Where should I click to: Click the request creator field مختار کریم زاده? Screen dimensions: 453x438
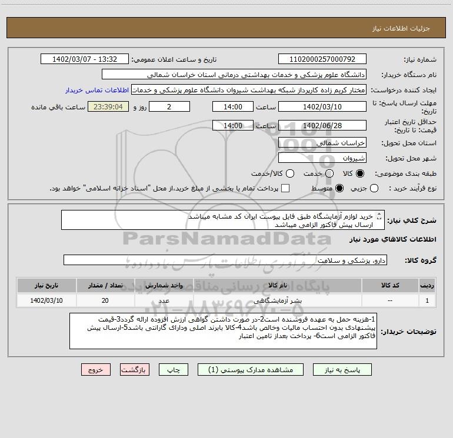point(249,90)
